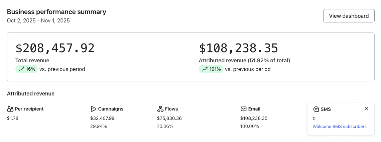Click the Campaigns share 29.94%

click(98, 126)
